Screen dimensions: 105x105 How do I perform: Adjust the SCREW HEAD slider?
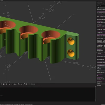(x=101, y=61)
